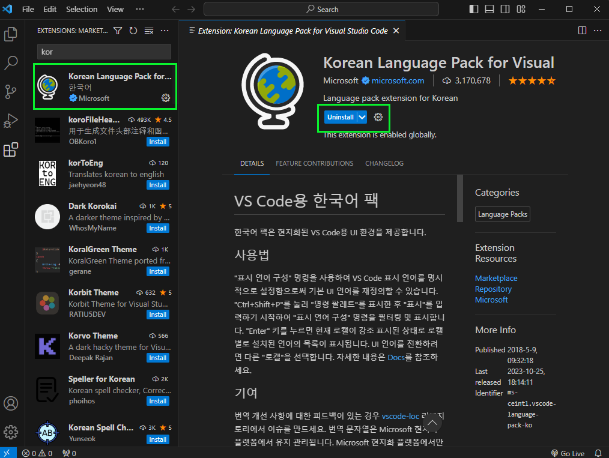Switch to the Feature Contributions tab

pos(315,163)
